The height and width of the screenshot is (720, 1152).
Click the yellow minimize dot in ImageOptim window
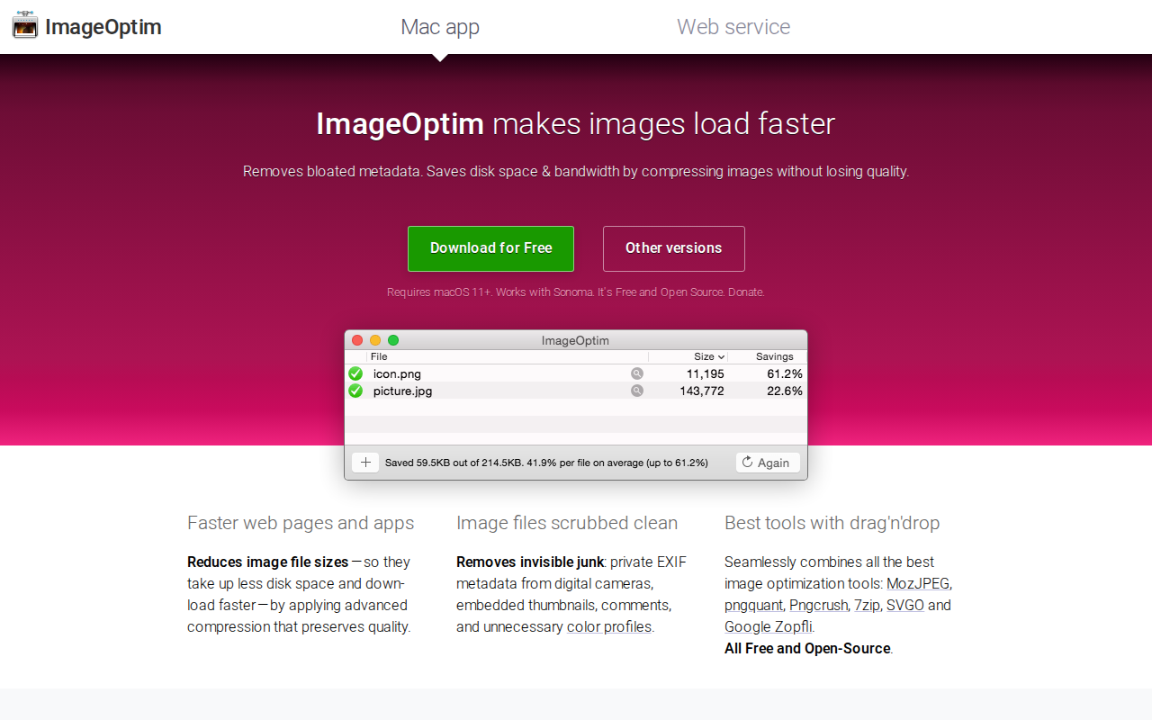pos(375,340)
